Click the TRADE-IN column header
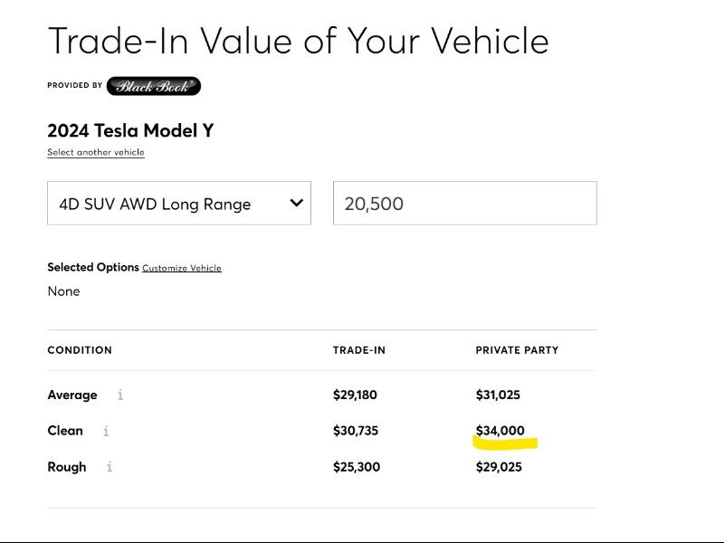This screenshot has width=724, height=543. 359,350
